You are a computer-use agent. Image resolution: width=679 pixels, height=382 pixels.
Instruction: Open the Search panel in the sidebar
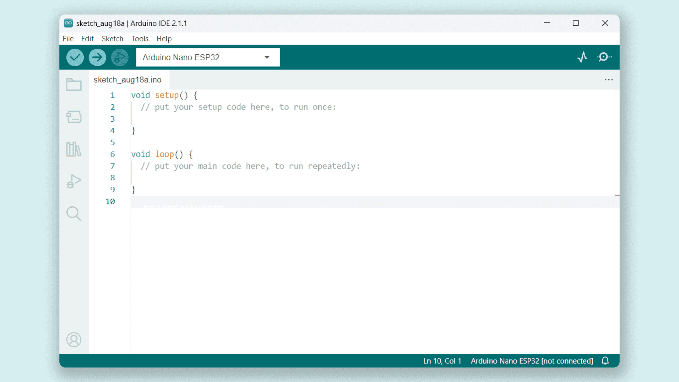[x=74, y=214]
